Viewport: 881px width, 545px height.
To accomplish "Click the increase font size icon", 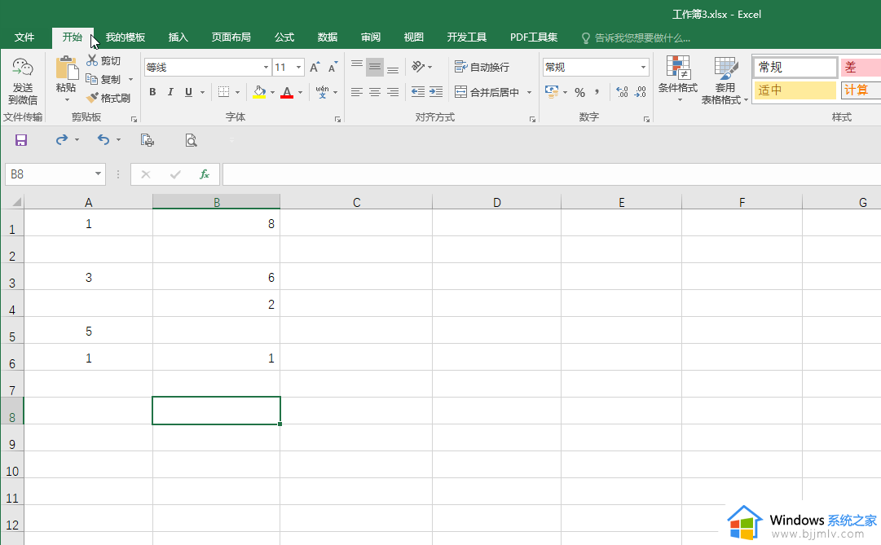I will 315,68.
